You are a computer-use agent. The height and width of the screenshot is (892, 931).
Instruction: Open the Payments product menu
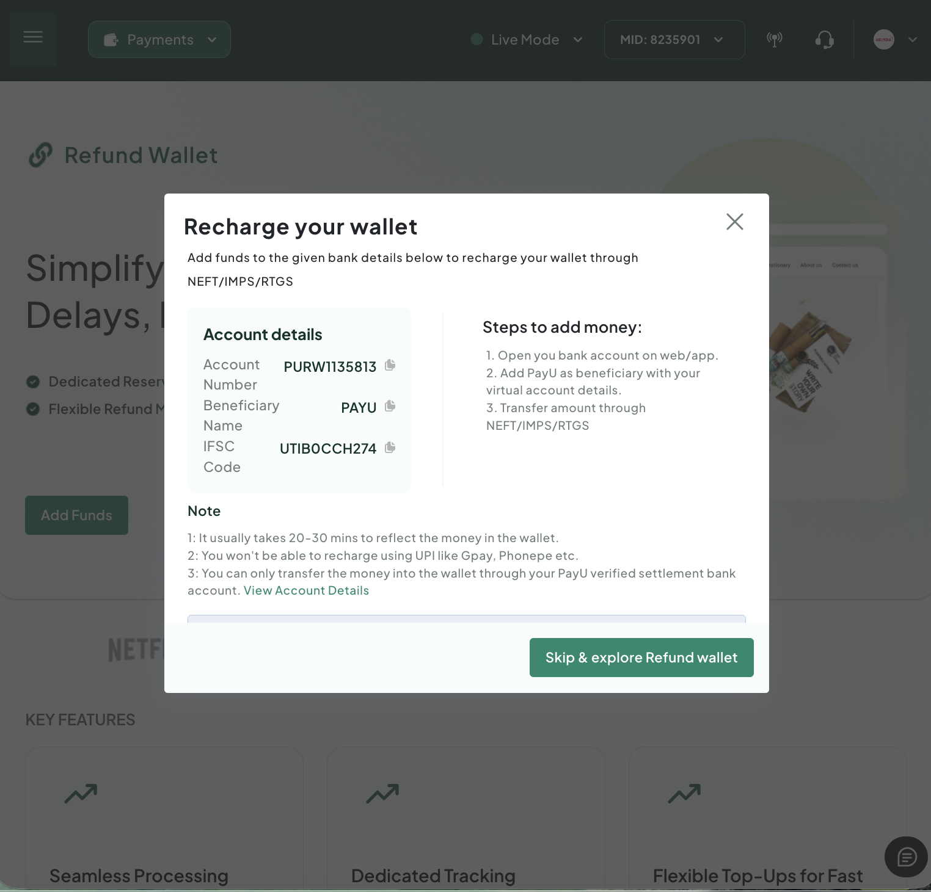(159, 39)
